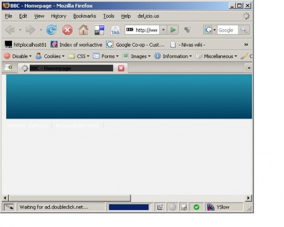
Task: Click the search magnifier icon
Action: (244, 30)
